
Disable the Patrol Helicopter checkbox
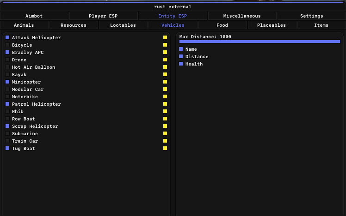click(x=7, y=104)
